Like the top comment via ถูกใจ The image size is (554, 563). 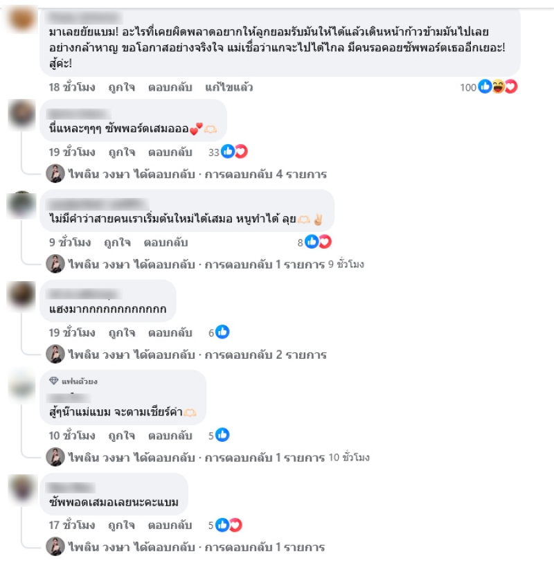tap(122, 87)
